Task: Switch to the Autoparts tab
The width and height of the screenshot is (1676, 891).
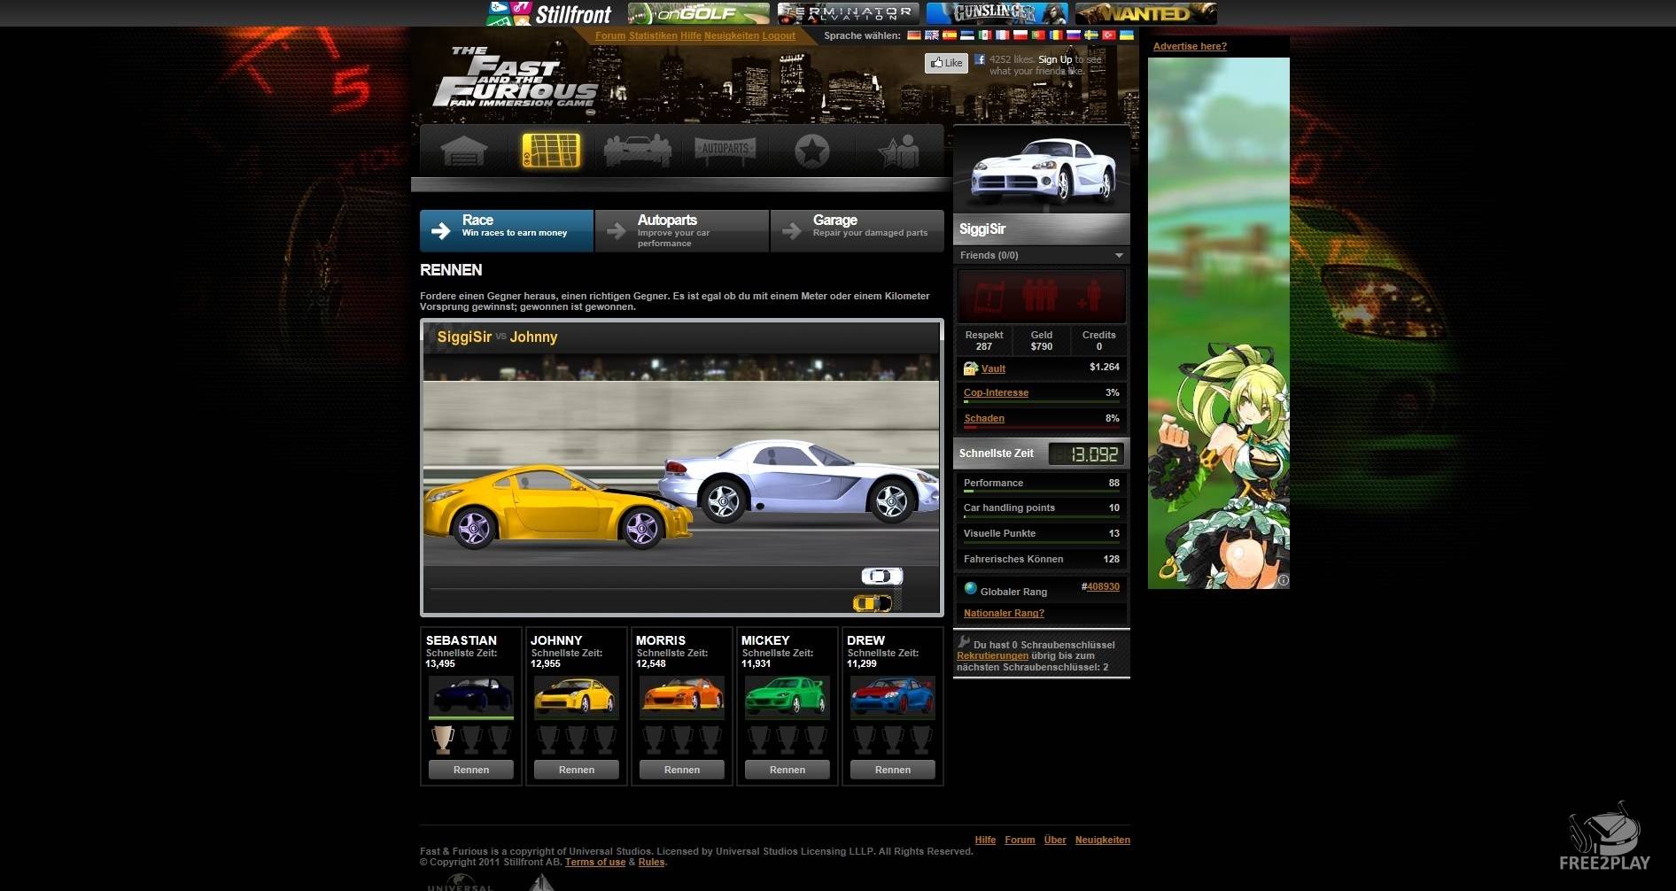Action: pos(682,230)
